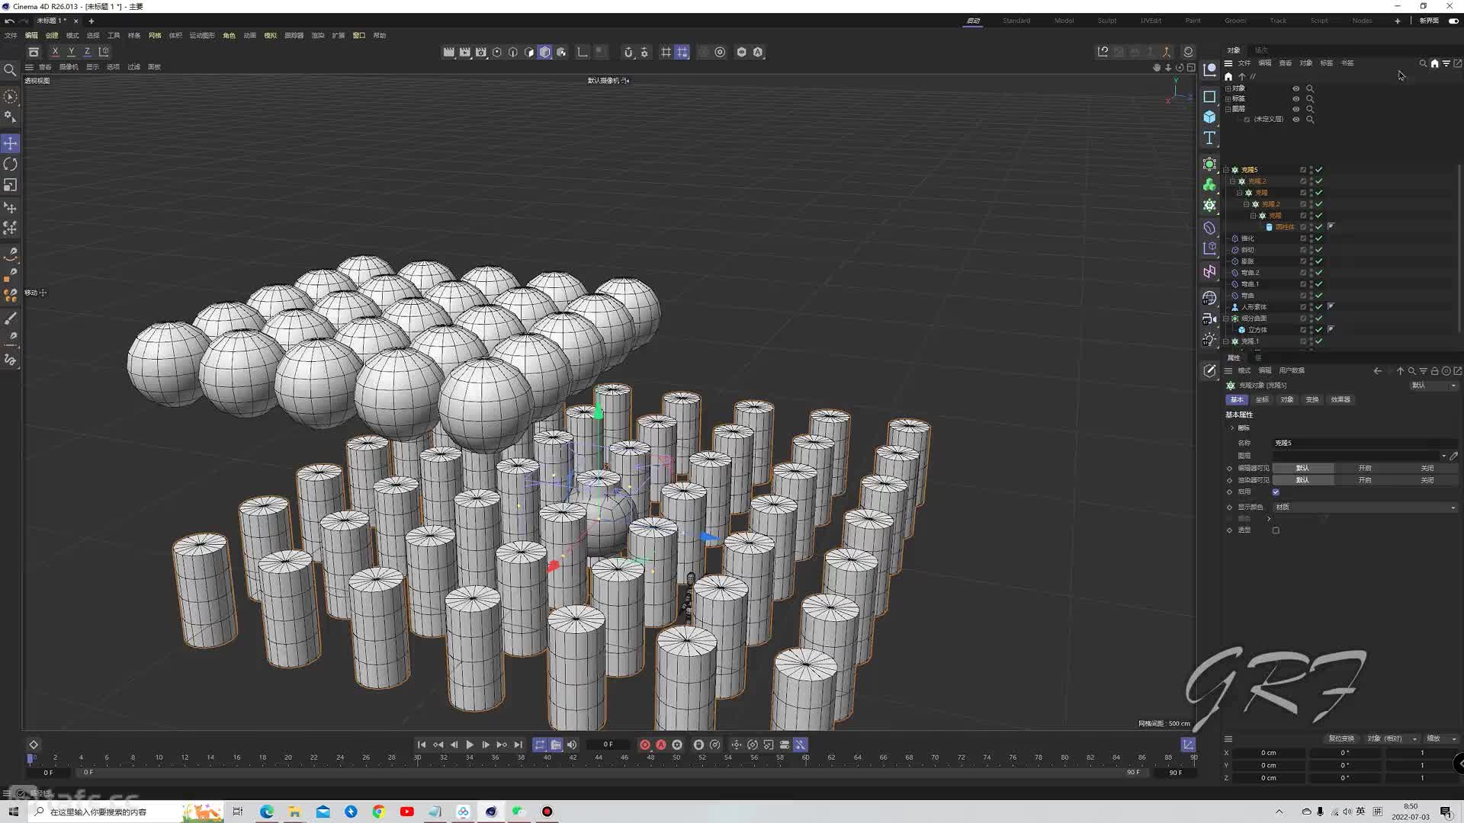Add a Cube primitive from right palette
Image resolution: width=1464 pixels, height=823 pixels.
(1209, 117)
